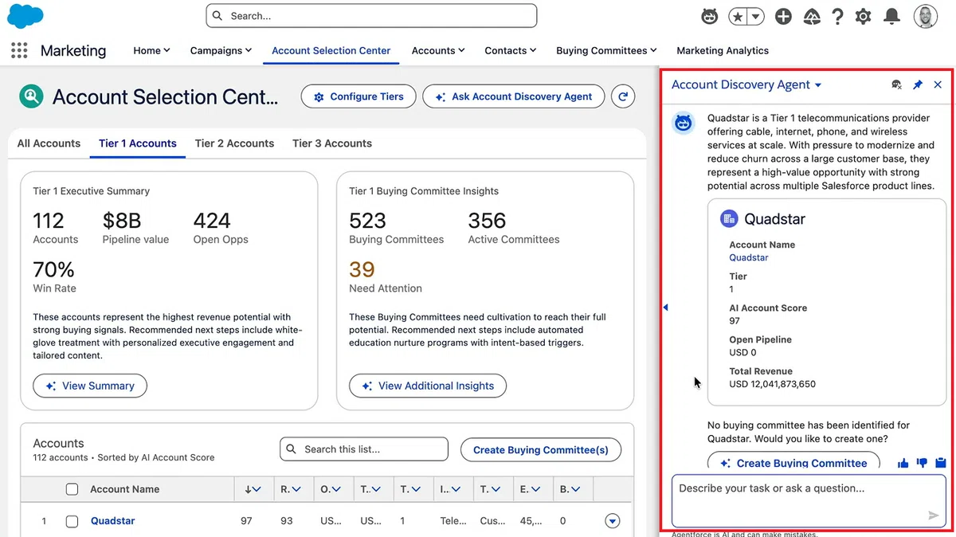
Task: Click the View Additional Insights button
Action: coord(428,386)
